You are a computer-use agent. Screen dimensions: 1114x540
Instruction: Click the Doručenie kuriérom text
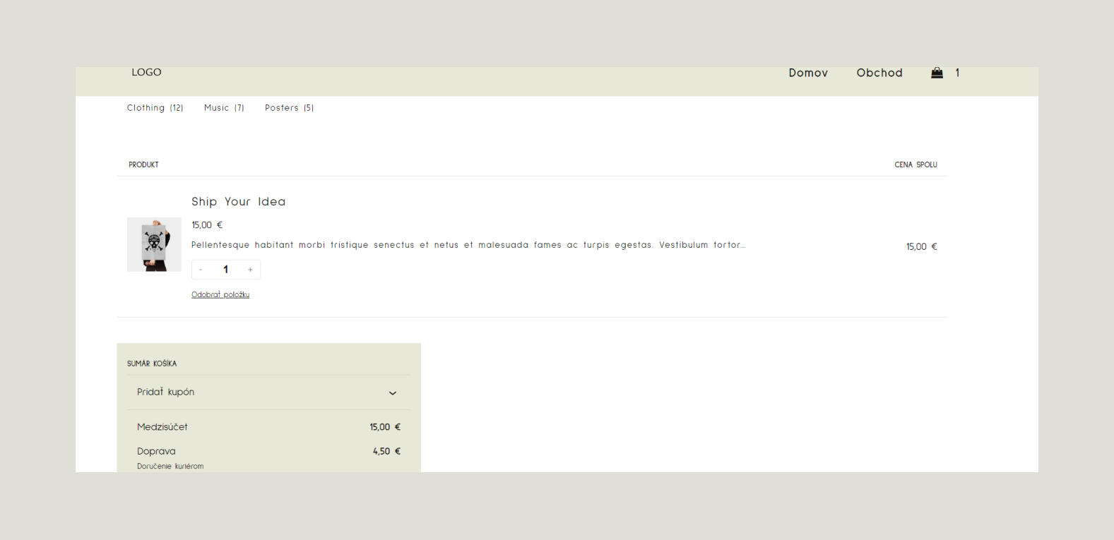170,466
